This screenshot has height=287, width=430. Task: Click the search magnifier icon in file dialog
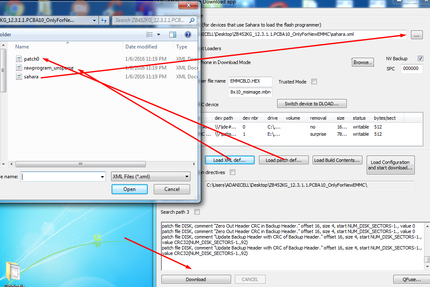(x=192, y=20)
